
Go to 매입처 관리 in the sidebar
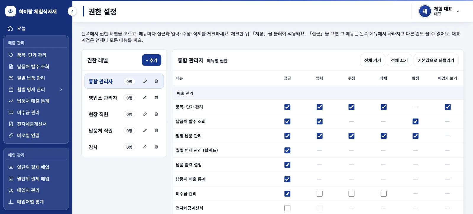[x=36, y=190]
